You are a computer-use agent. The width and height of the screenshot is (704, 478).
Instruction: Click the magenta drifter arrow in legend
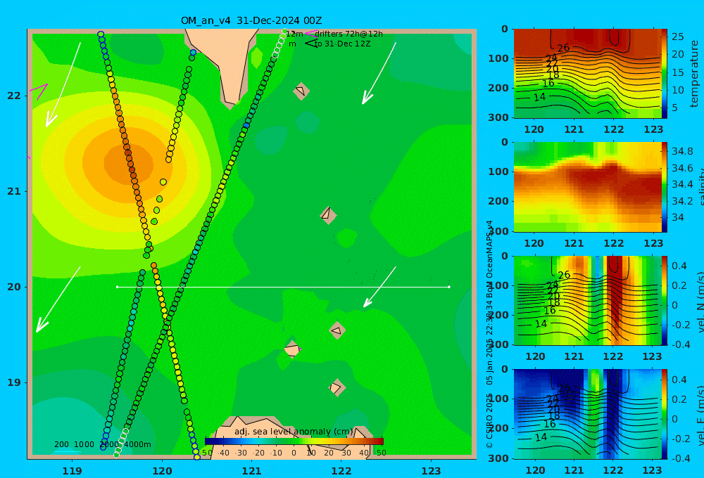click(x=310, y=34)
